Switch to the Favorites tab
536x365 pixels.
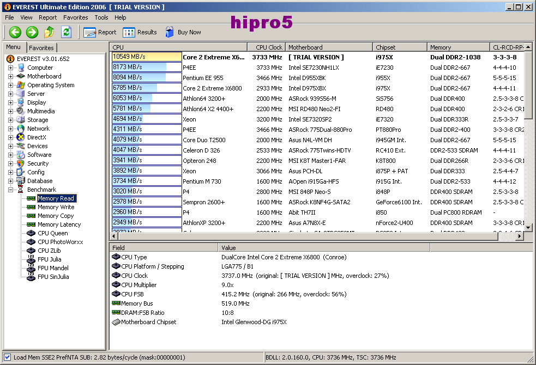[x=41, y=48]
